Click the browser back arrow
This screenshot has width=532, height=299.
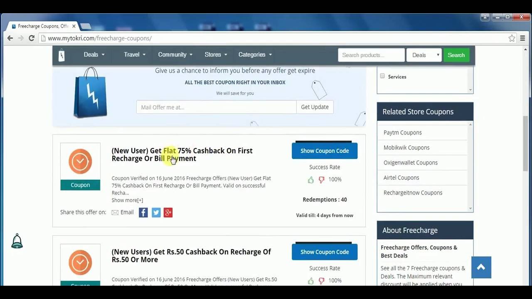tap(10, 38)
